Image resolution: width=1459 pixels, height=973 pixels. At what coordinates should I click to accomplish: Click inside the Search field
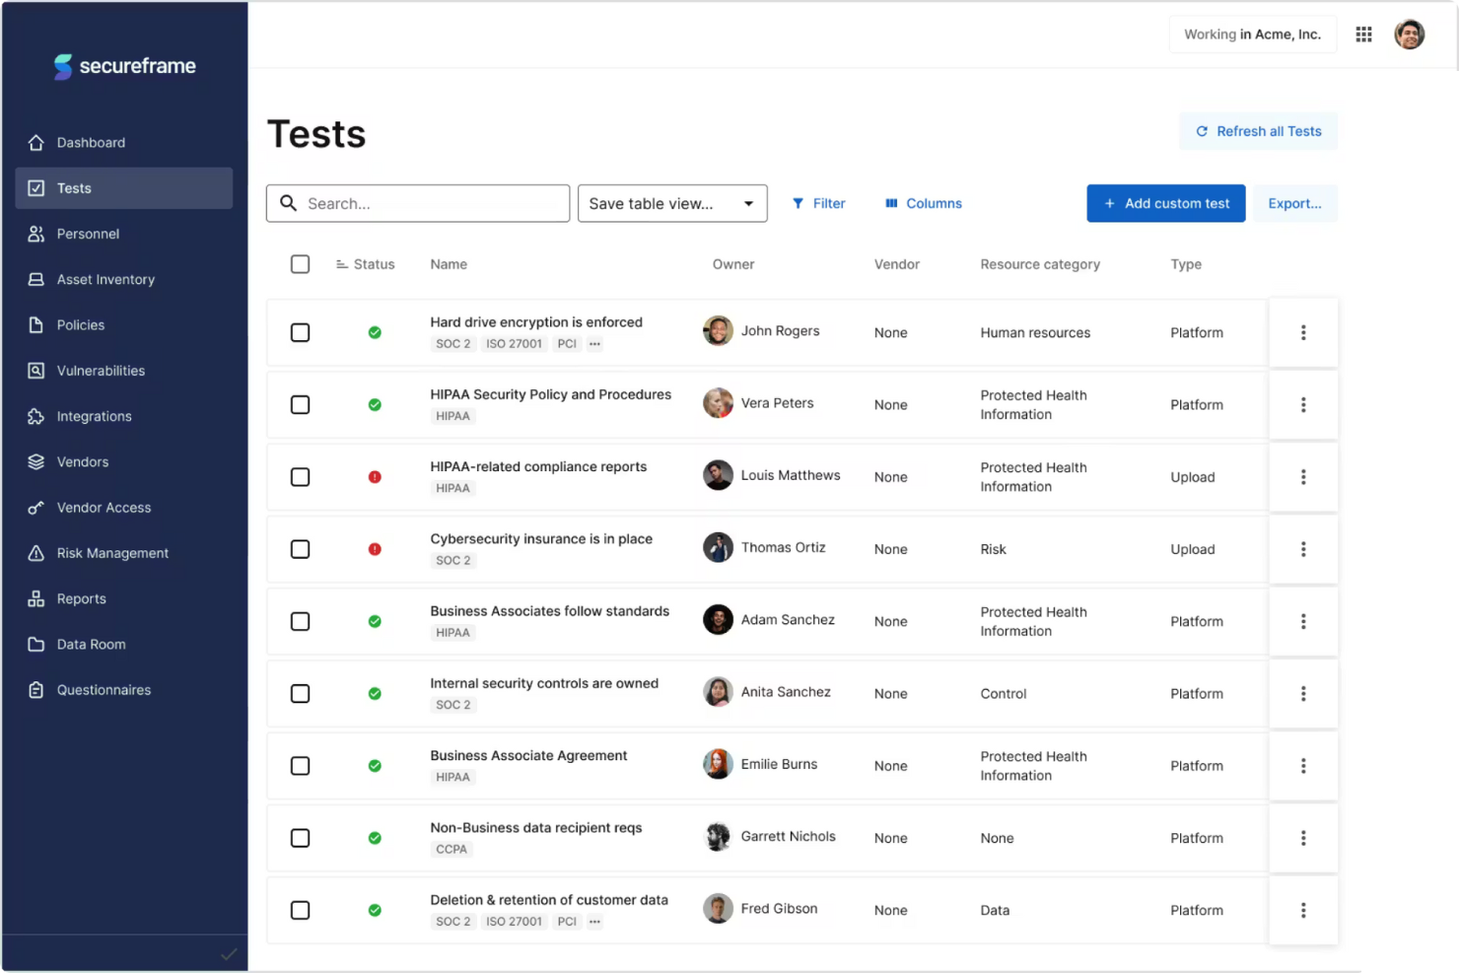[x=418, y=203]
